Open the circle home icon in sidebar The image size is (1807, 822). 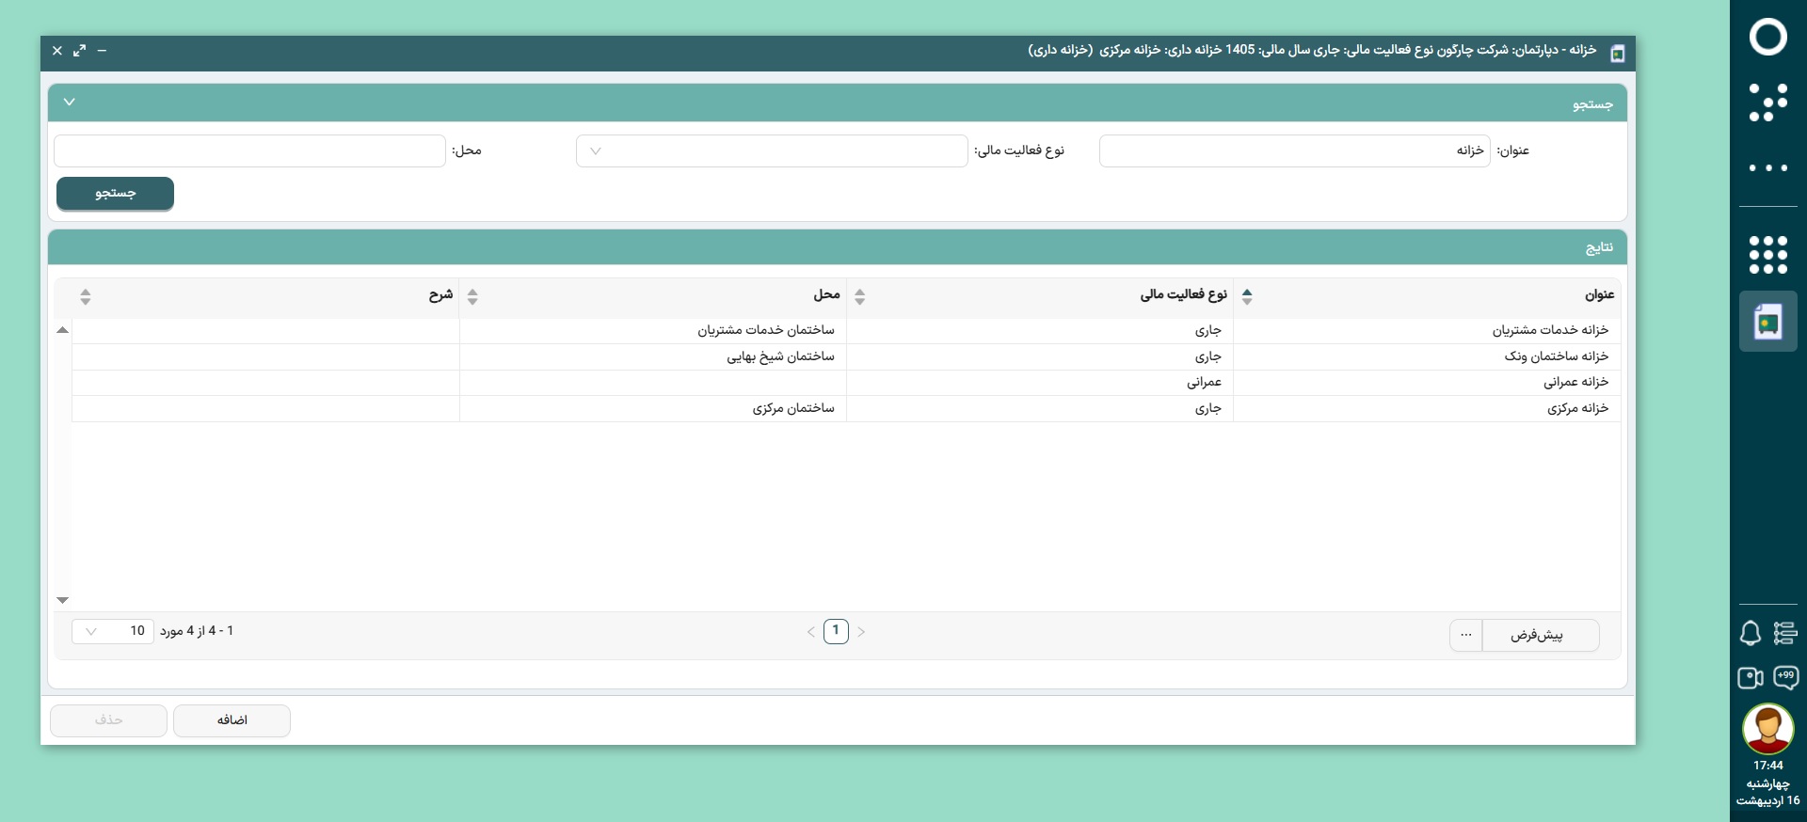1767,37
